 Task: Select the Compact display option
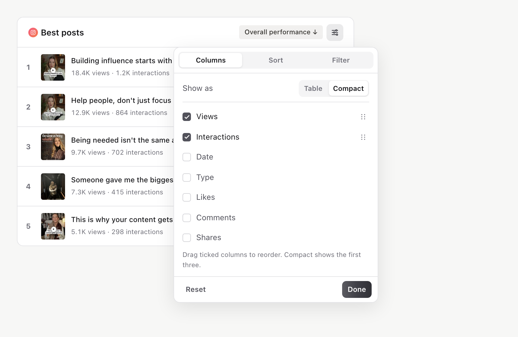coord(348,88)
